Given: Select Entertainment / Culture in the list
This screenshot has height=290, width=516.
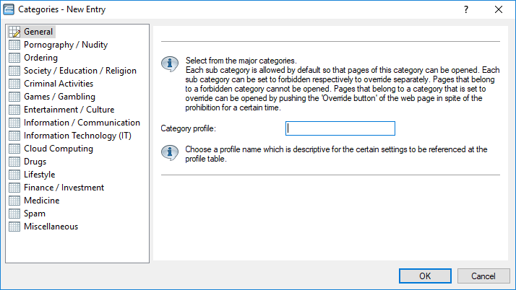Looking at the screenshot, I should tap(69, 110).
